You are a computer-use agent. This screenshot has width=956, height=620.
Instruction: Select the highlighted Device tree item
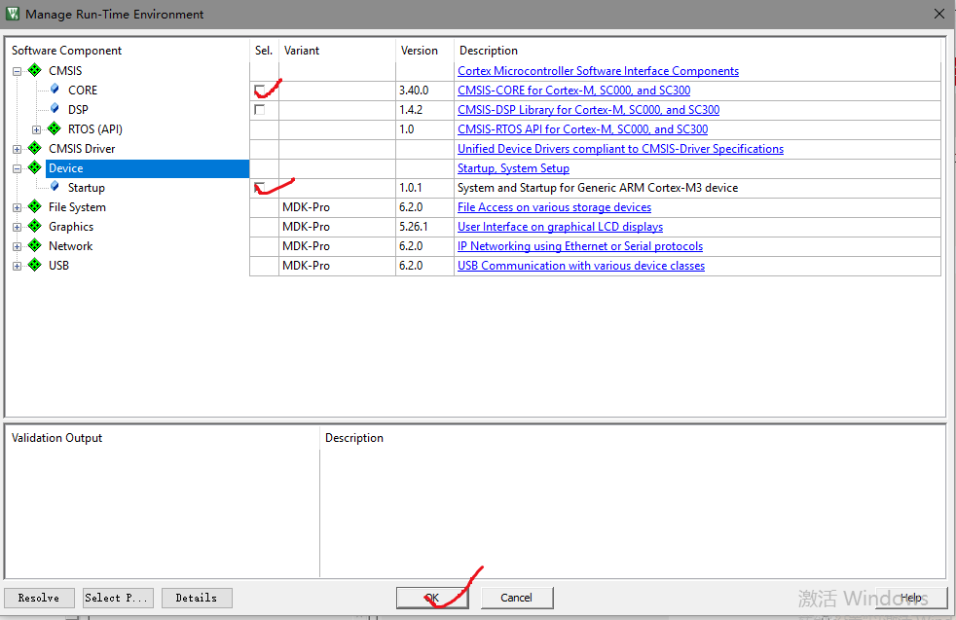tap(147, 168)
